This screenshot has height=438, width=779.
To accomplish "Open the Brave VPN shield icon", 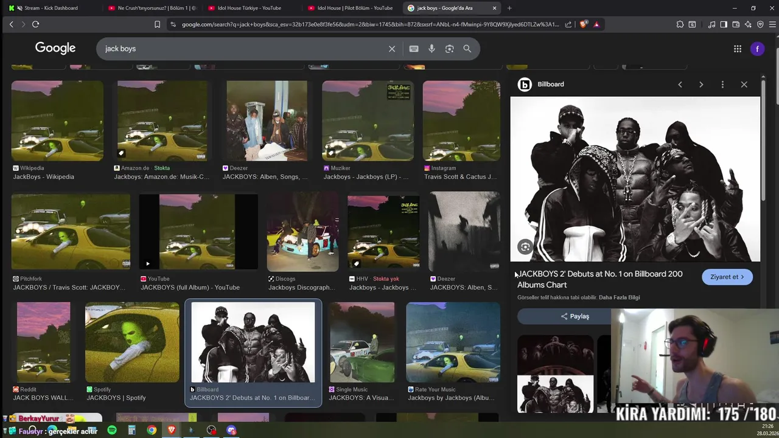I will 760,24.
